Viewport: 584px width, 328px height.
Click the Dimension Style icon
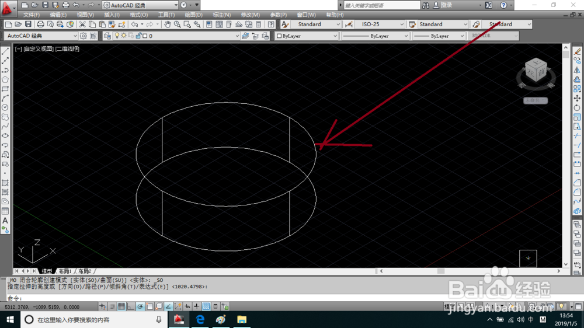pos(349,24)
